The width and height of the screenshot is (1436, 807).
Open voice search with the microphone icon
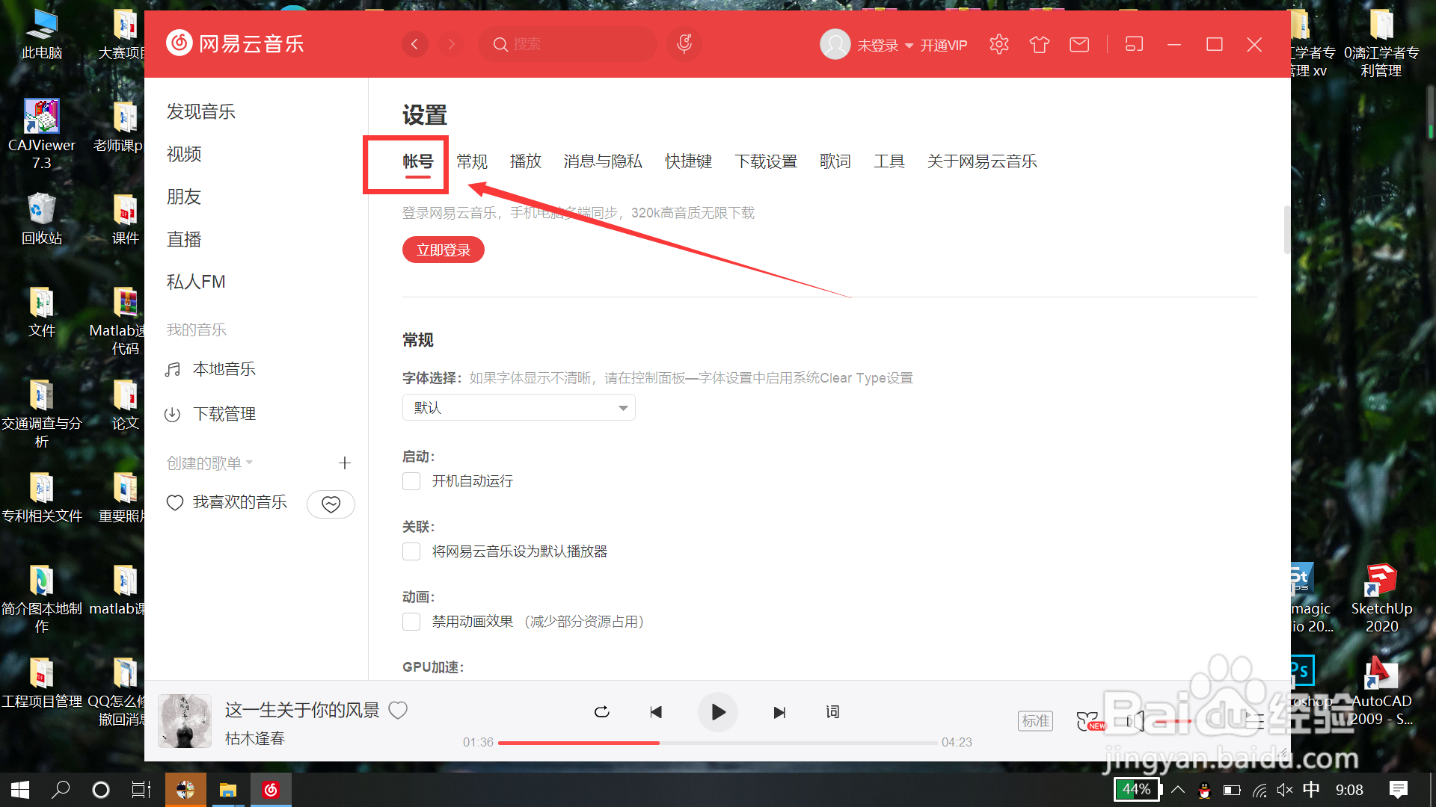pos(684,44)
